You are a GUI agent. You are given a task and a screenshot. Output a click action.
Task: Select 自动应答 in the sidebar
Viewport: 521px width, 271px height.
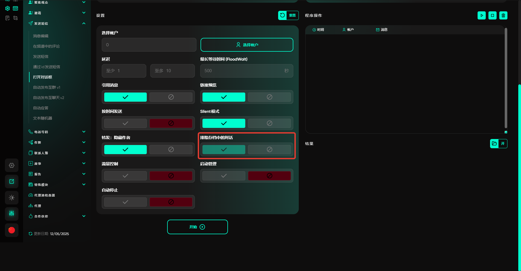[41, 108]
